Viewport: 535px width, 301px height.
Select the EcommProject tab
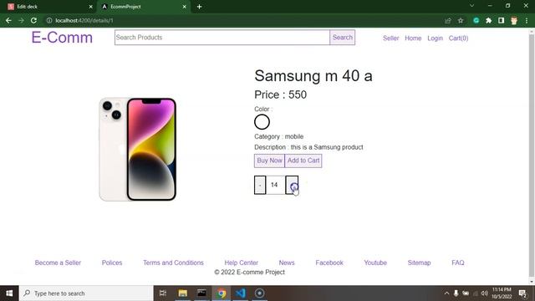(143, 7)
